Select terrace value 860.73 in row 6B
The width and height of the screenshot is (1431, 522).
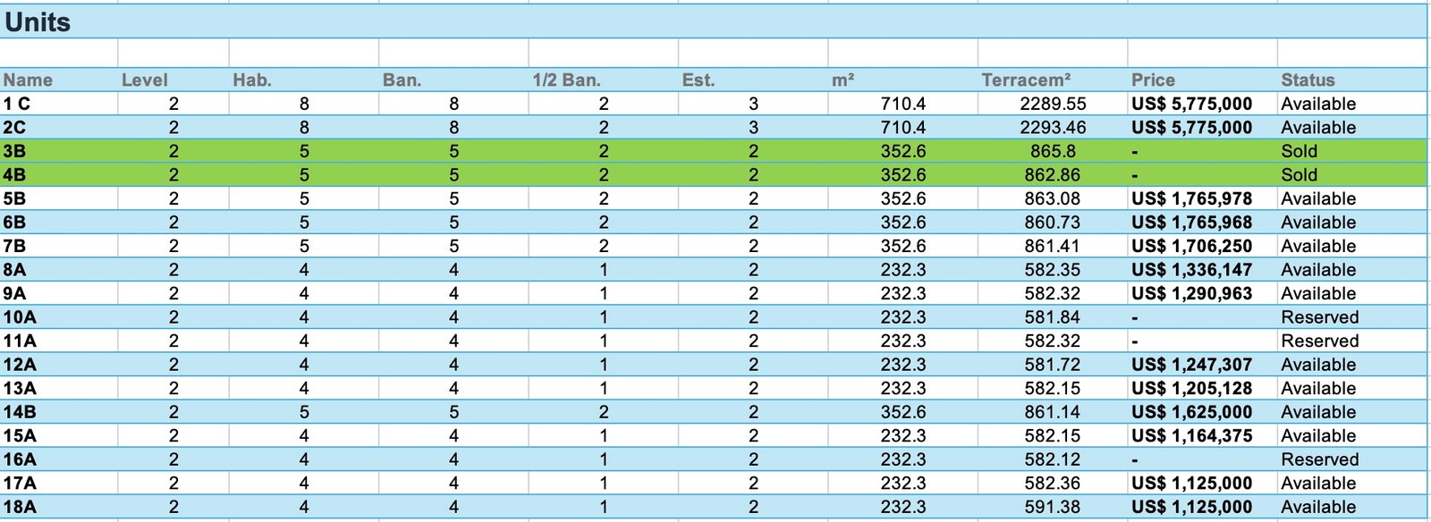click(1052, 223)
